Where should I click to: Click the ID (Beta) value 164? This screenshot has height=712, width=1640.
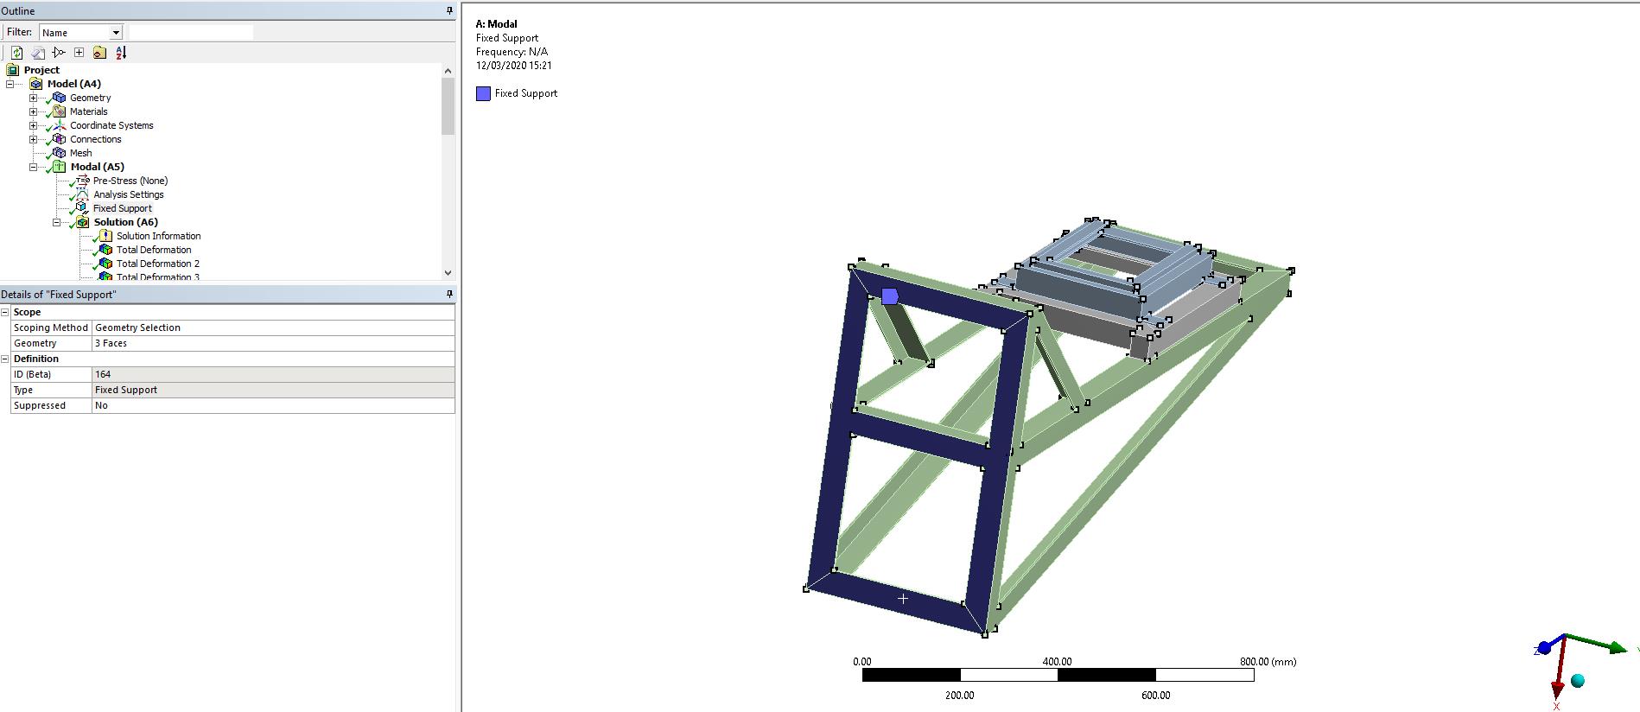pyautogui.click(x=273, y=374)
